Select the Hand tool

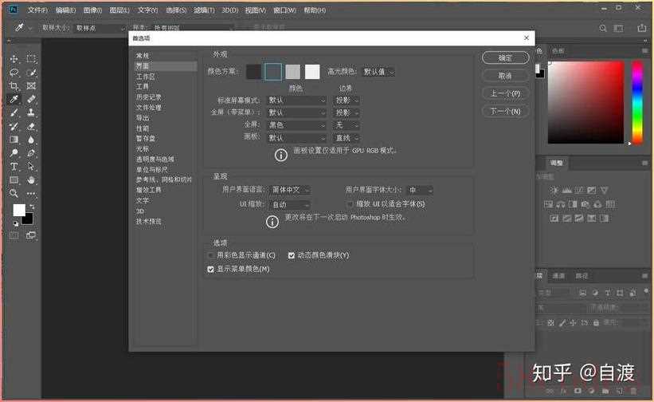31,180
